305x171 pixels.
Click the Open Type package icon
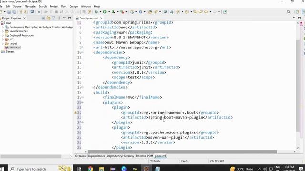coord(150,12)
